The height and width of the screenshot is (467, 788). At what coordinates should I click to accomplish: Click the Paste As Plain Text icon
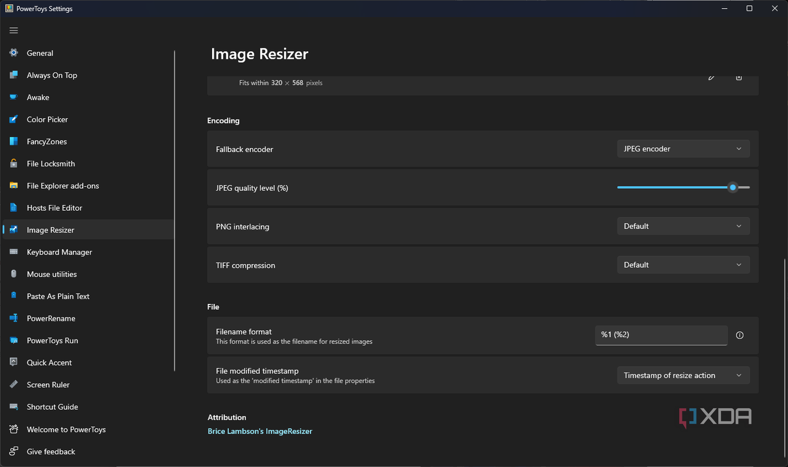(14, 296)
